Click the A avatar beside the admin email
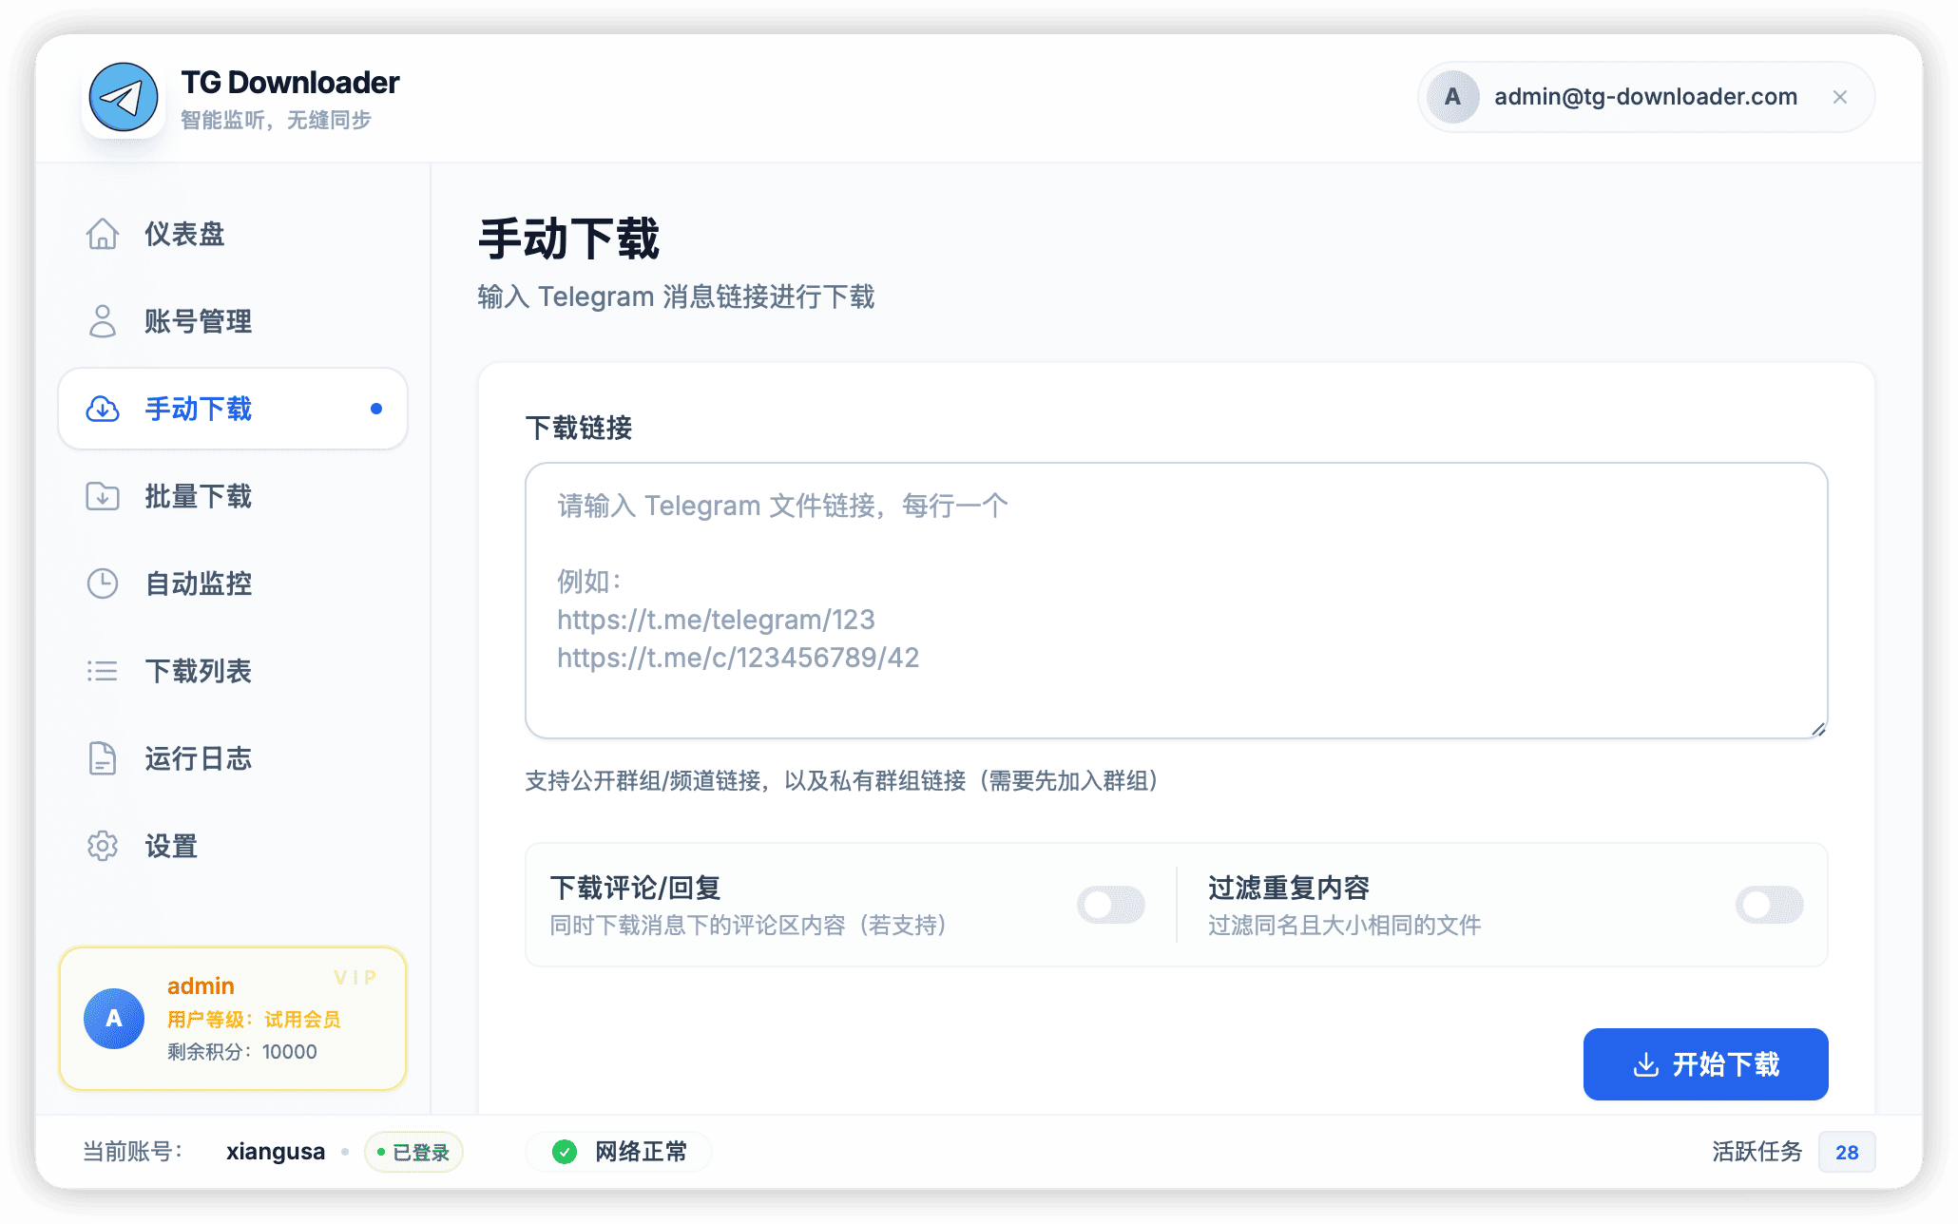 (x=1452, y=96)
